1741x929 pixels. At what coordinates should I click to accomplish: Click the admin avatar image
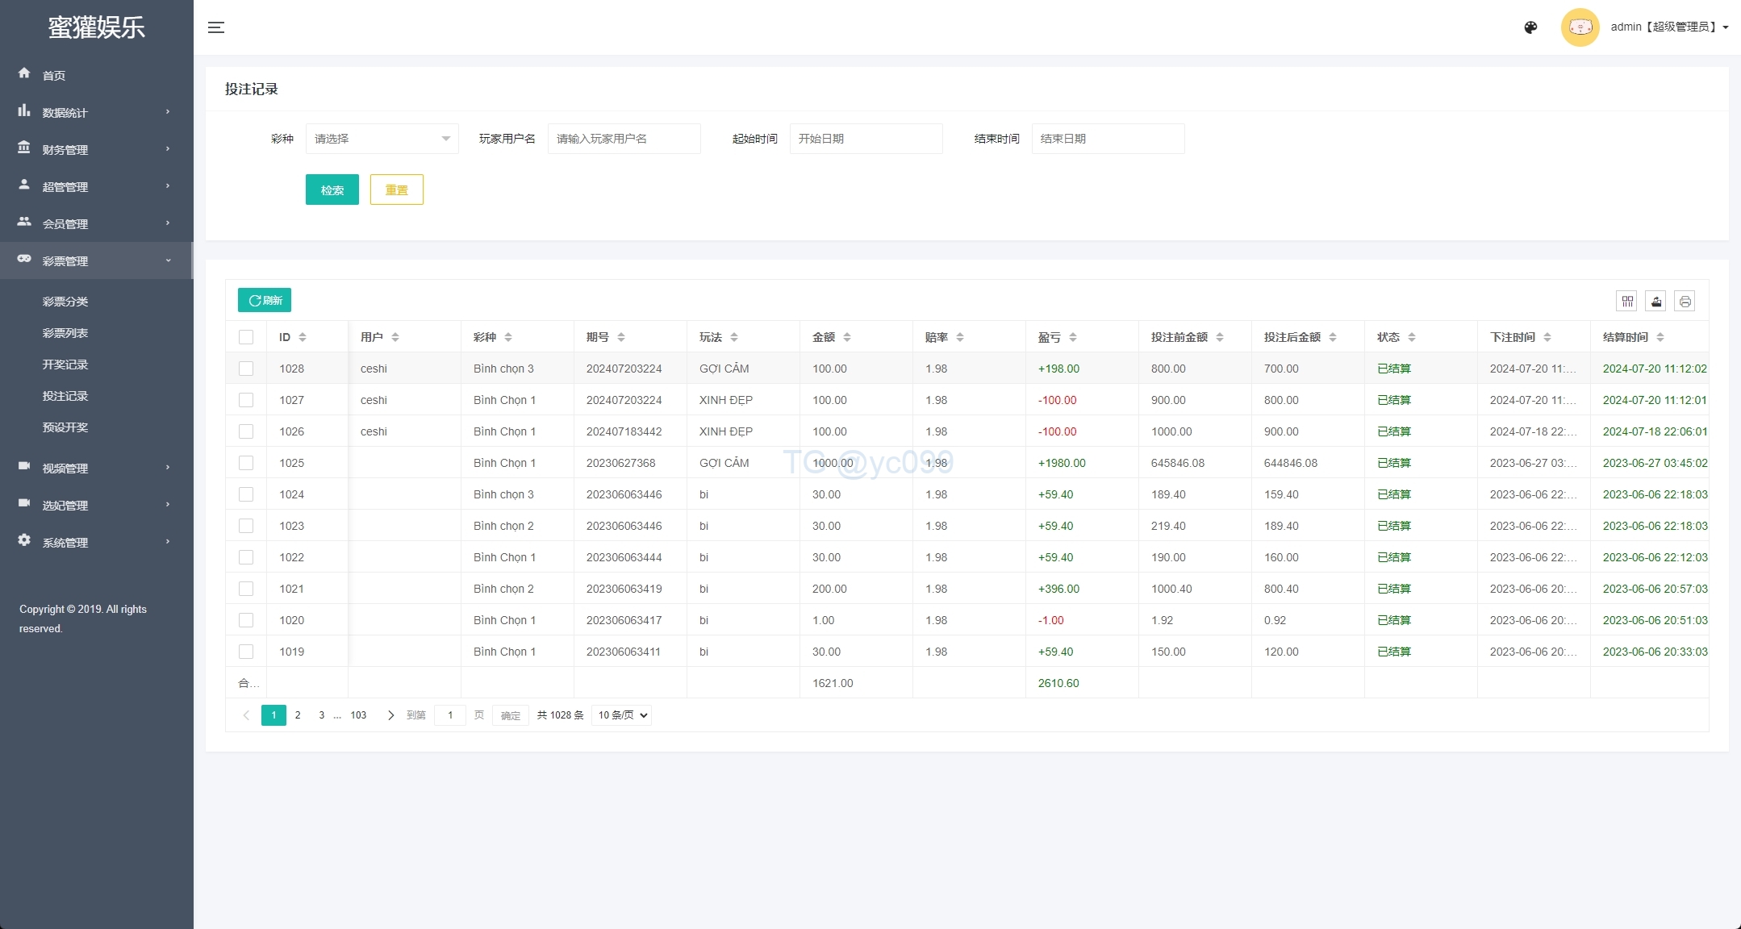click(x=1580, y=27)
